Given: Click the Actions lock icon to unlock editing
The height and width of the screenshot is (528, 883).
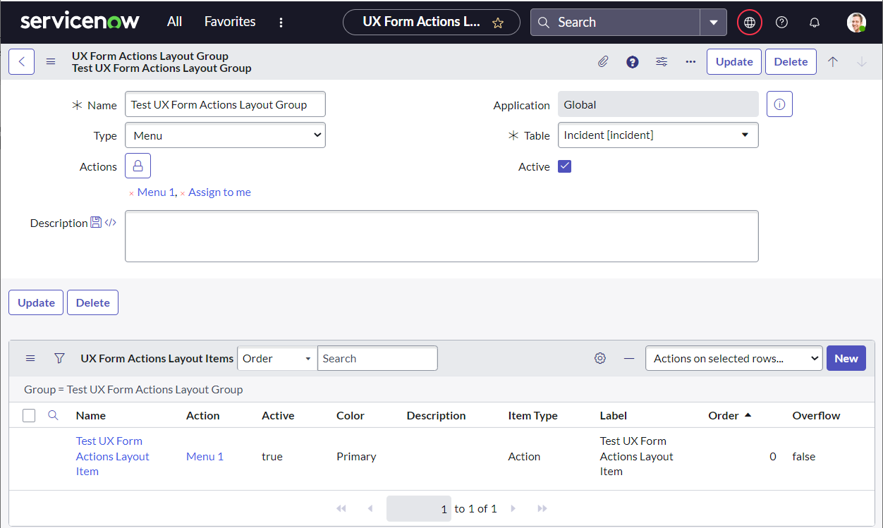Looking at the screenshot, I should [138, 166].
